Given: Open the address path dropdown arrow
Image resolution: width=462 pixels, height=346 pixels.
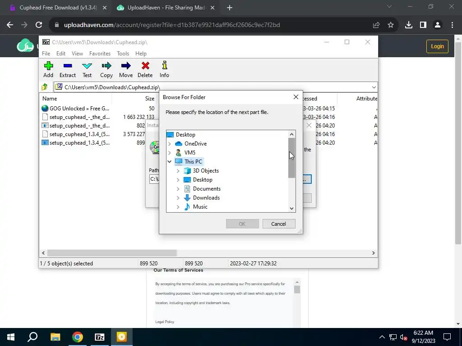Looking at the screenshot, I should click(x=374, y=87).
